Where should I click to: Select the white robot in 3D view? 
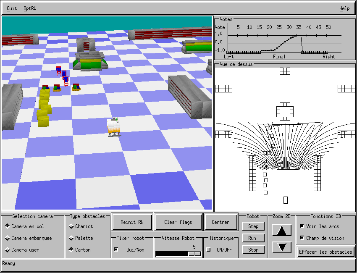tap(114, 127)
